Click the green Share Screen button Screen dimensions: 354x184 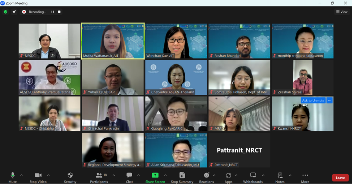(x=155, y=177)
